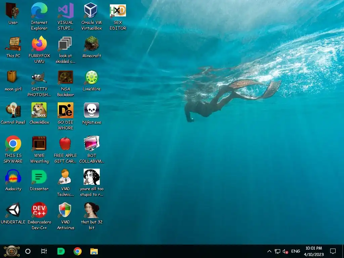Click the Show desktop sliver
The height and width of the screenshot is (258, 344).
343,251
